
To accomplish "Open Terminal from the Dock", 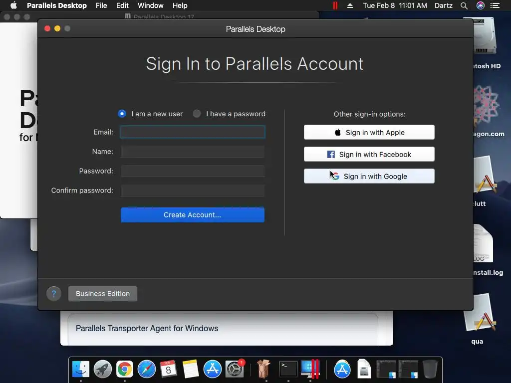I will click(288, 370).
